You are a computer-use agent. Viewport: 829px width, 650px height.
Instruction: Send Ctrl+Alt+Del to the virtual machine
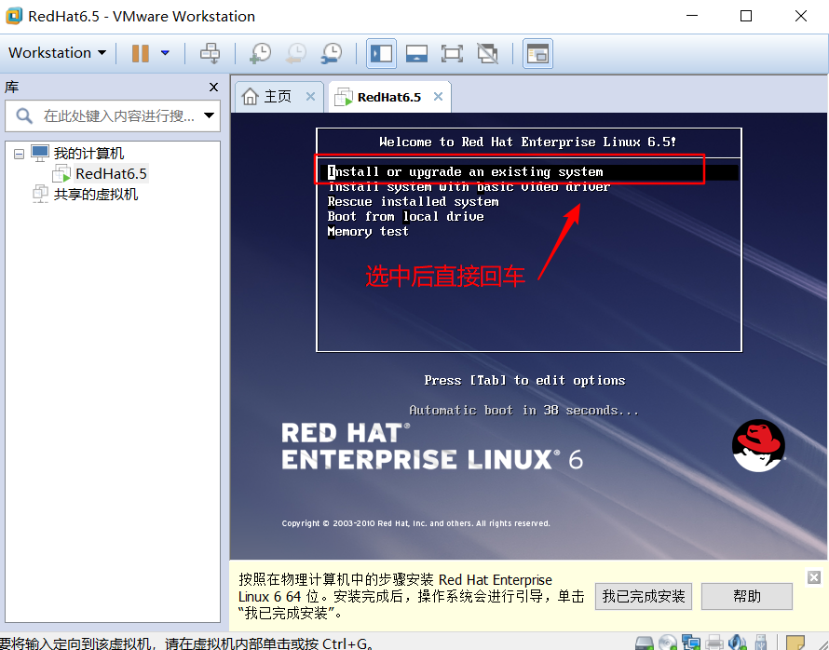pyautogui.click(x=211, y=53)
